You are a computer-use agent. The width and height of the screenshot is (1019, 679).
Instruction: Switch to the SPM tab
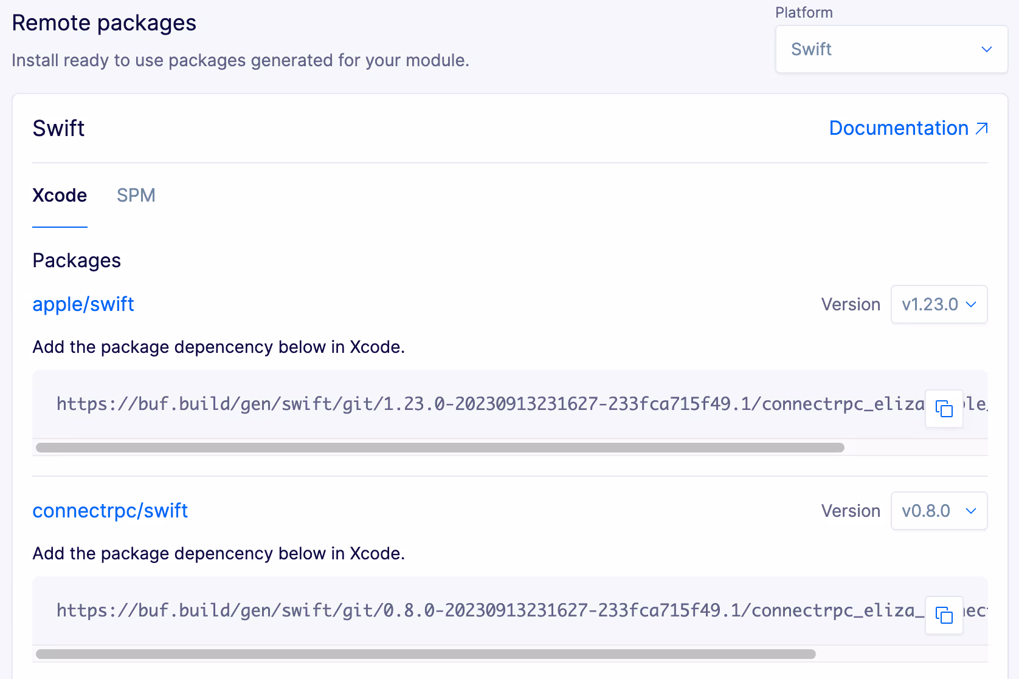pyautogui.click(x=136, y=195)
